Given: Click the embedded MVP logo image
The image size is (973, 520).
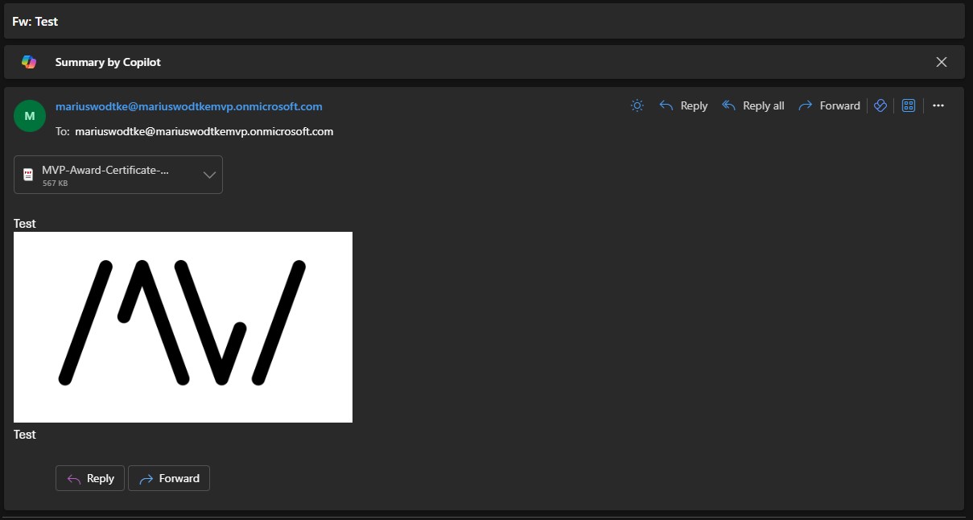Looking at the screenshot, I should point(182,326).
